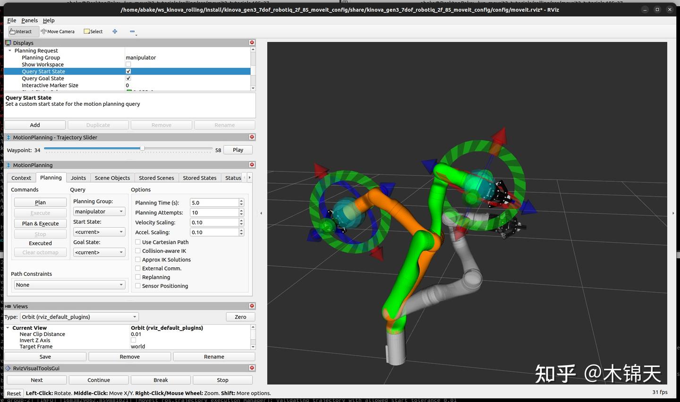Viewport: 680px width, 402px height.
Task: Click the float icon on MotionPlanning panel
Action: tap(8, 165)
